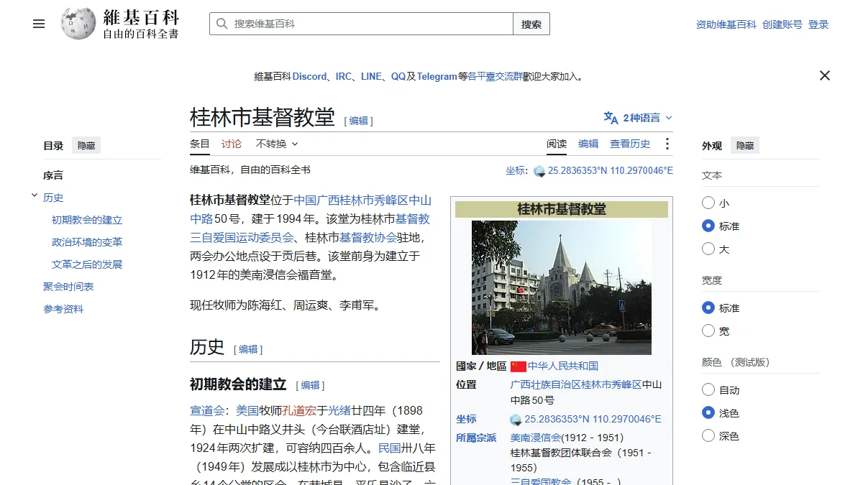The height and width of the screenshot is (485, 863).
Task: Select small text size 小
Action: coord(708,203)
